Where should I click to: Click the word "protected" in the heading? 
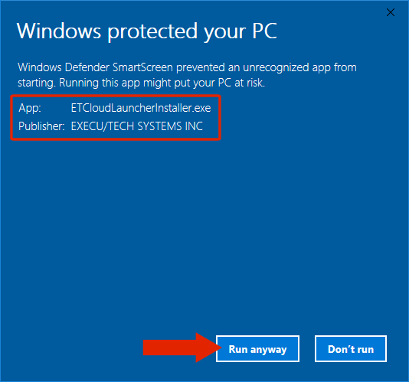[x=152, y=32]
